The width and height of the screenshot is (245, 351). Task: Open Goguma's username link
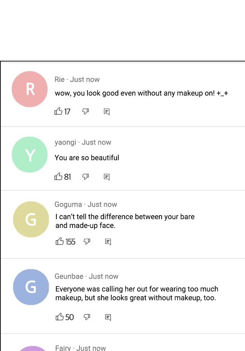[x=68, y=205]
